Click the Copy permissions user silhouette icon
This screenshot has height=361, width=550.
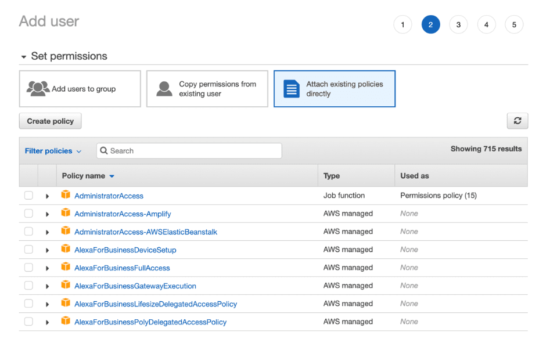click(164, 89)
